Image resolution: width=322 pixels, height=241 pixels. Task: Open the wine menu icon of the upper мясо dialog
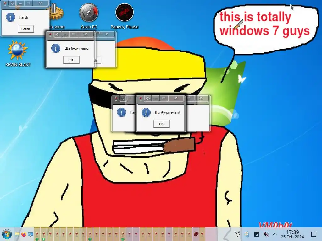click(50, 35)
